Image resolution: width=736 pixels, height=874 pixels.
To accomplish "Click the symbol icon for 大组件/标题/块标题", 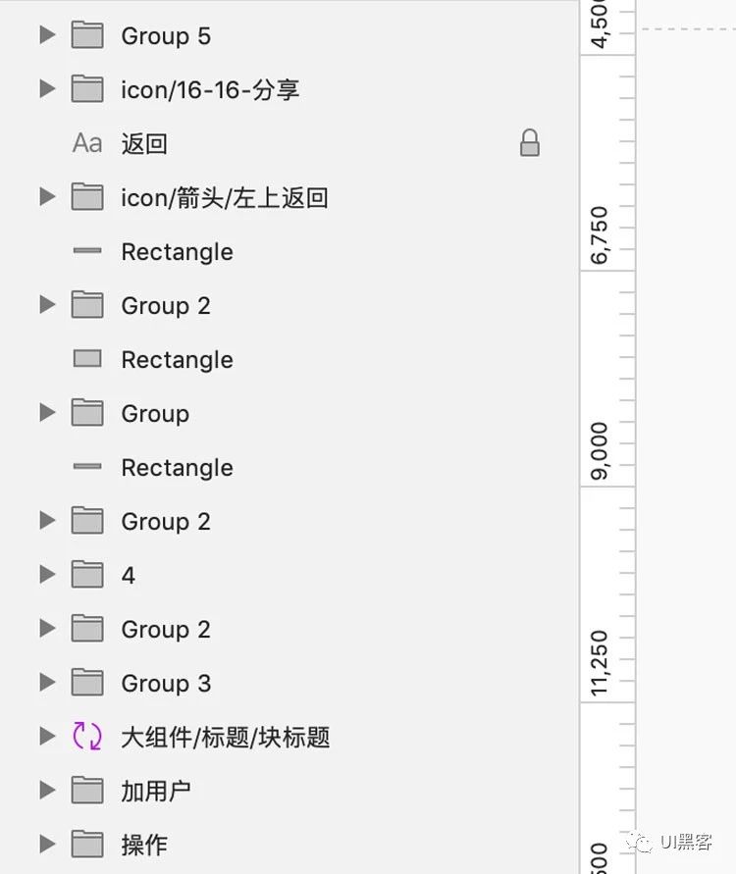I will click(87, 737).
